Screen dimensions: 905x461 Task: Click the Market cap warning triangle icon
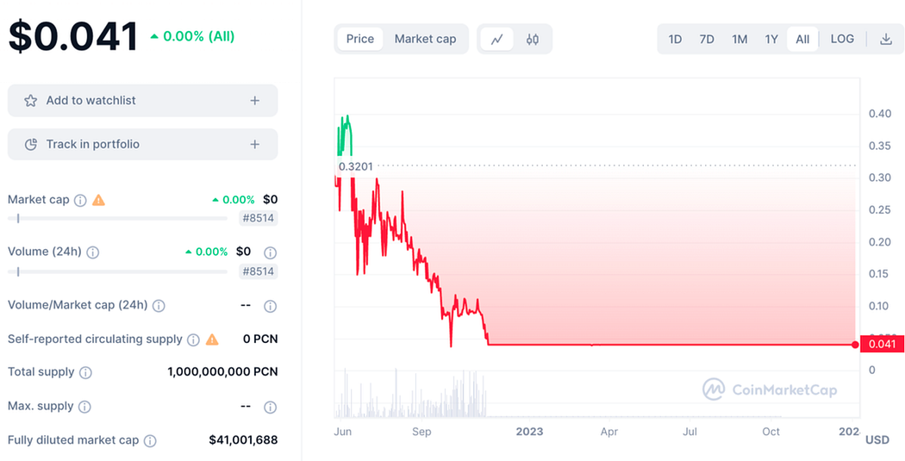click(98, 200)
